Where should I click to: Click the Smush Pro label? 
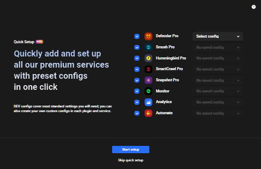coord(165,47)
